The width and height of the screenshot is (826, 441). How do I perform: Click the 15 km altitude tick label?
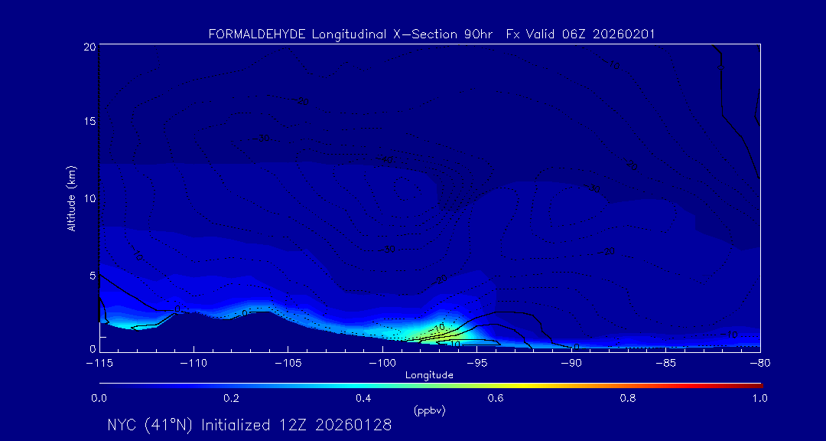(x=88, y=122)
